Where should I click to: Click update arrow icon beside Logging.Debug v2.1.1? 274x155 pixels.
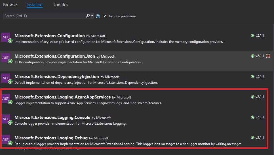coord(253,138)
